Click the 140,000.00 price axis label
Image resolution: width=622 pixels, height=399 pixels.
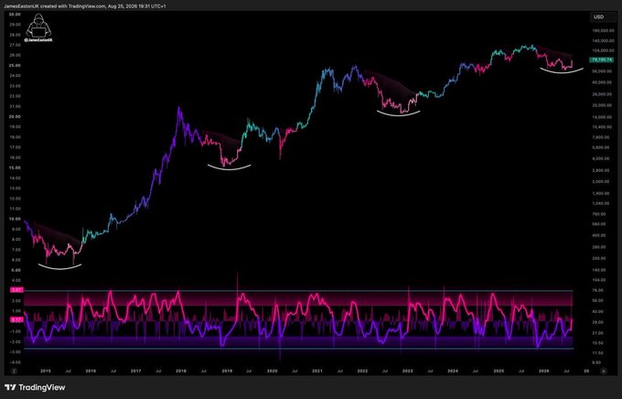click(x=604, y=41)
